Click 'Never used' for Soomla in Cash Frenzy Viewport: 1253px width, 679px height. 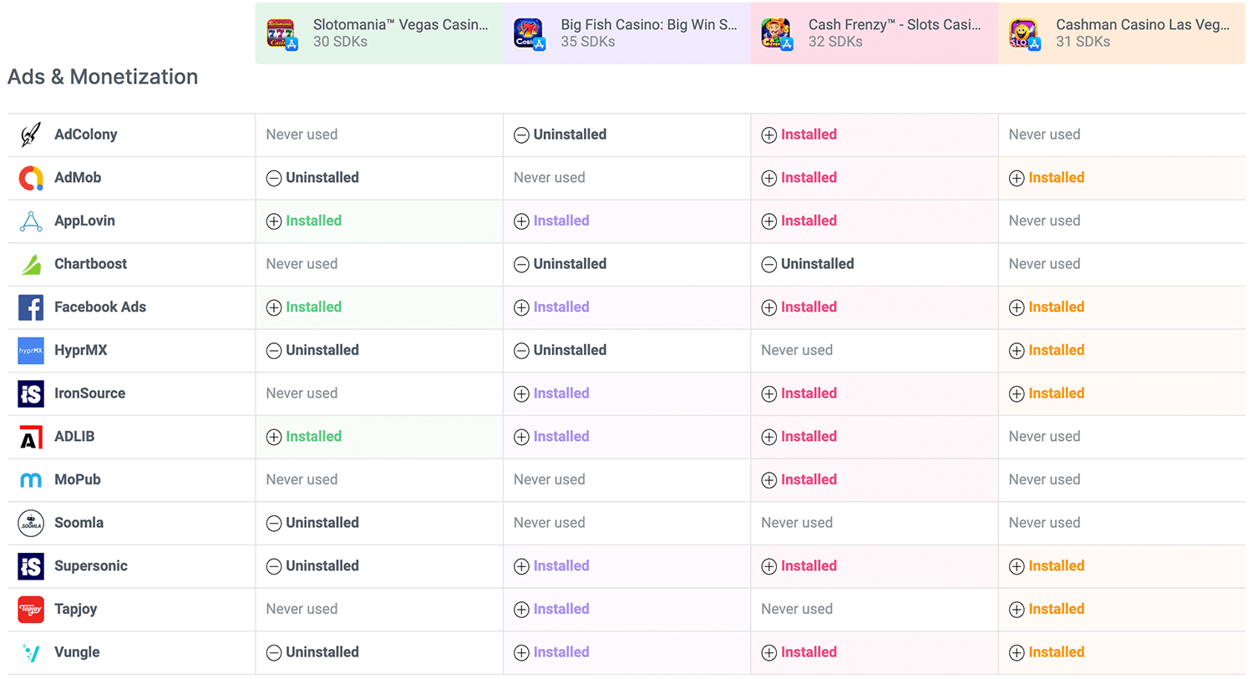(797, 523)
